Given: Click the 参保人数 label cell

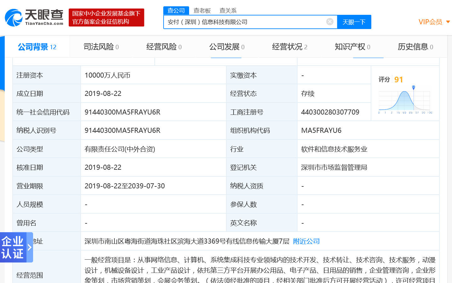Looking at the screenshot, I should (262, 204).
